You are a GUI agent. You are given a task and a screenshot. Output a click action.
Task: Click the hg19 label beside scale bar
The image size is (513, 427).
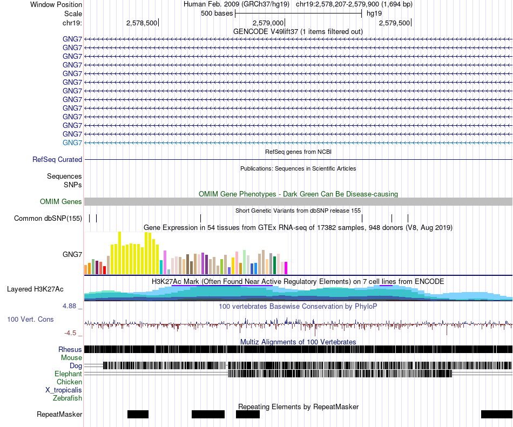pyautogui.click(x=374, y=13)
